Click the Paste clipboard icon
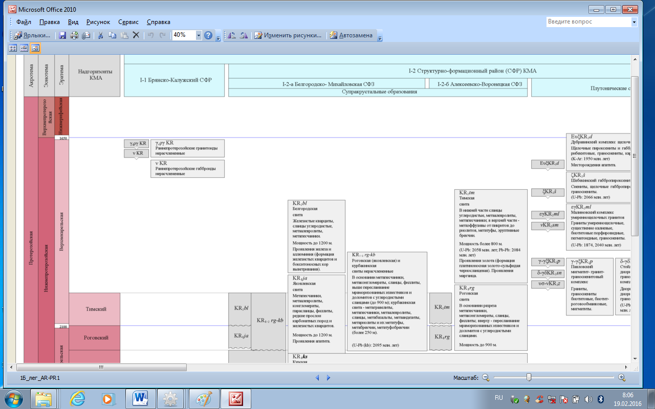The width and height of the screenshot is (655, 409). click(x=124, y=35)
